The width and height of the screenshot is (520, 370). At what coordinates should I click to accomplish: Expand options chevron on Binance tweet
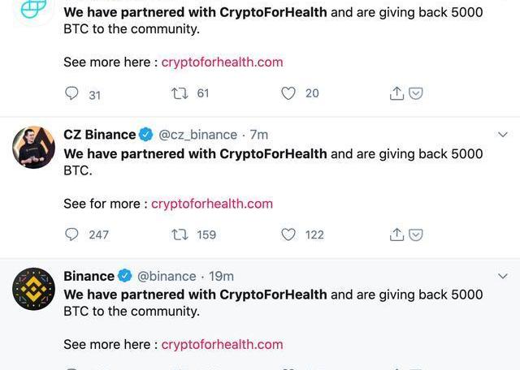[503, 276]
